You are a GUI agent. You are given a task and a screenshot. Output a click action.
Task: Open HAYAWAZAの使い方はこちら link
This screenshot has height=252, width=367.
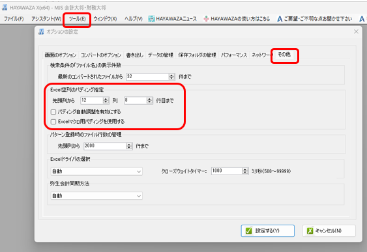point(240,19)
